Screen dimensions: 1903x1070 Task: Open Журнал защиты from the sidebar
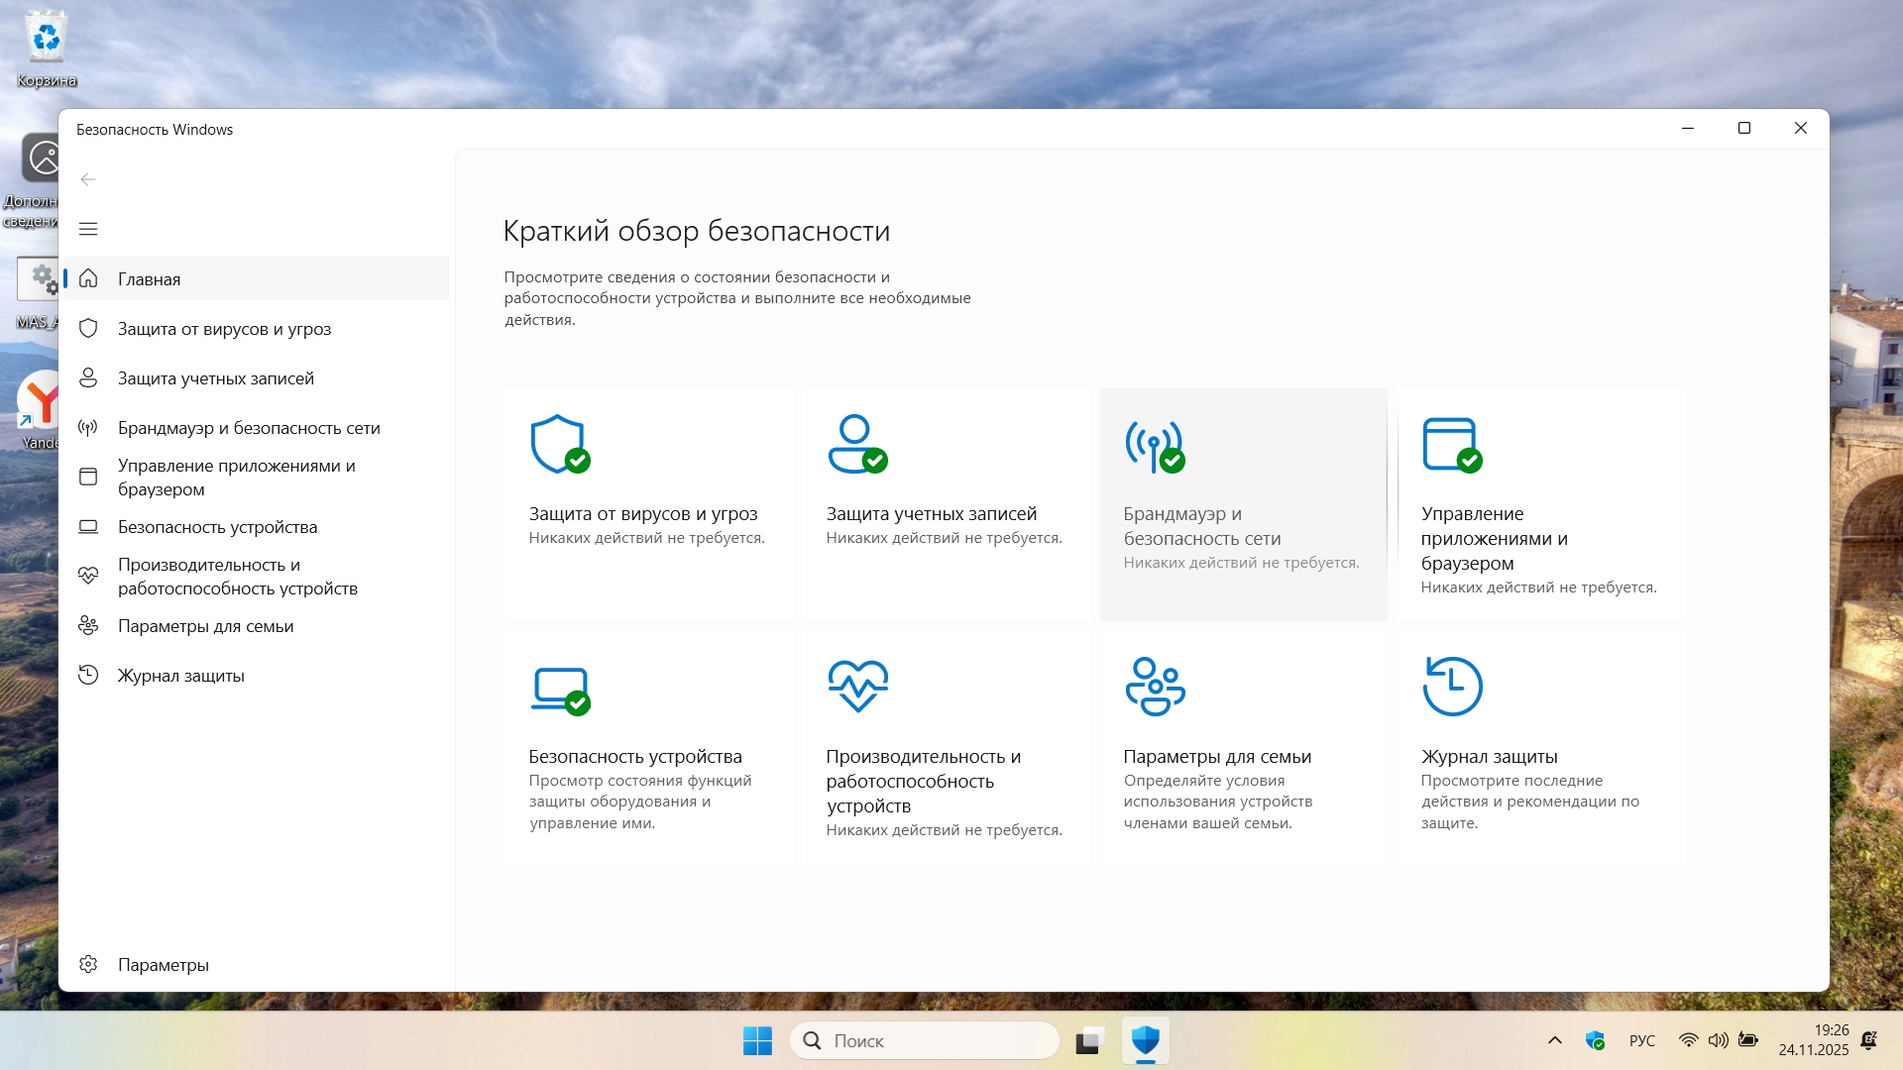point(180,676)
